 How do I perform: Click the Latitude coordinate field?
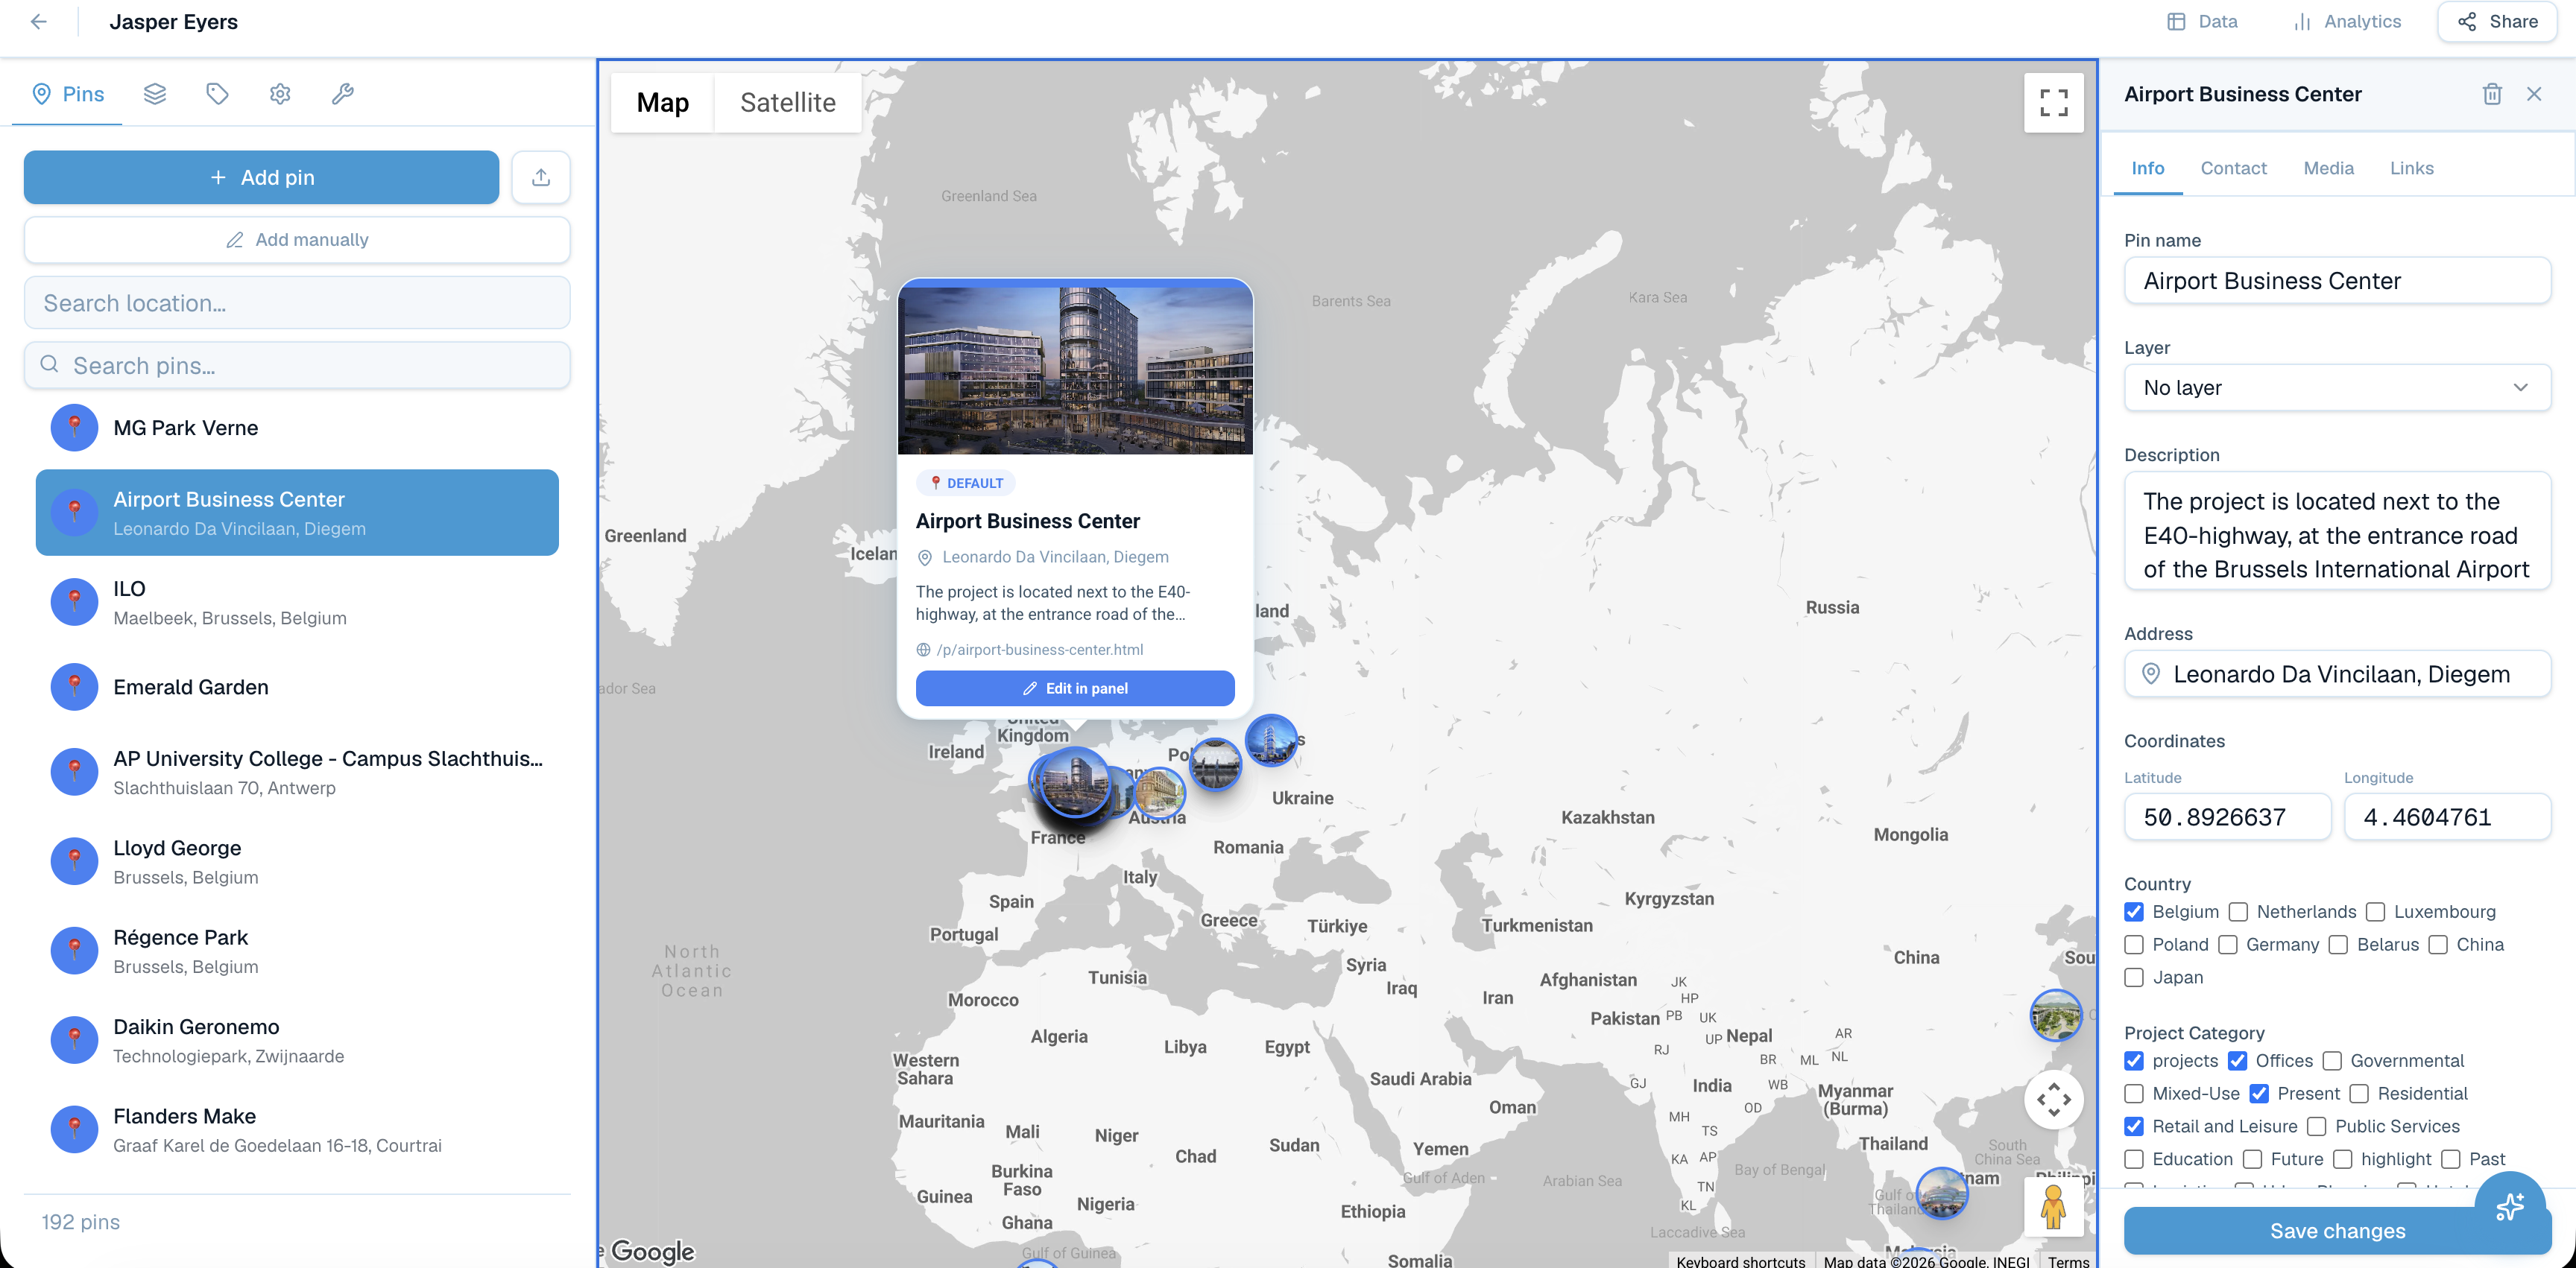click(2227, 817)
